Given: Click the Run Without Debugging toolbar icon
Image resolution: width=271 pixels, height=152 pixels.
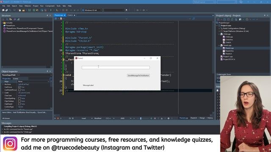Looking at the screenshot, I should coord(57,10).
